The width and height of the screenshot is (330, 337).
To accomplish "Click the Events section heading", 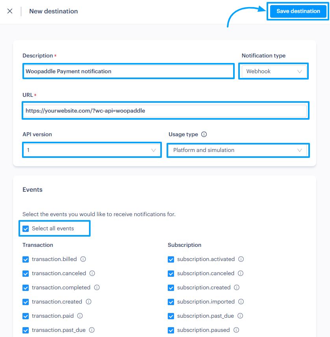I will [32, 190].
